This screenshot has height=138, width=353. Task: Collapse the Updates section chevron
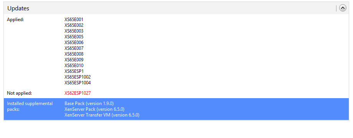343,8
